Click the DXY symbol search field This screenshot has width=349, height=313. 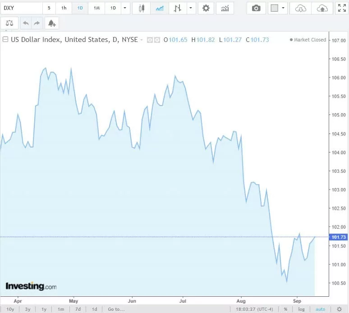(22, 8)
